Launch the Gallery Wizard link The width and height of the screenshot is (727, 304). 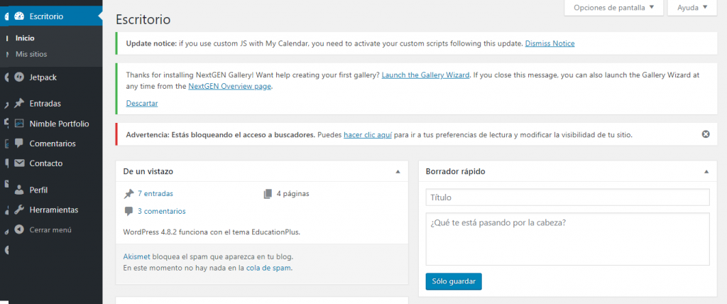(425, 75)
